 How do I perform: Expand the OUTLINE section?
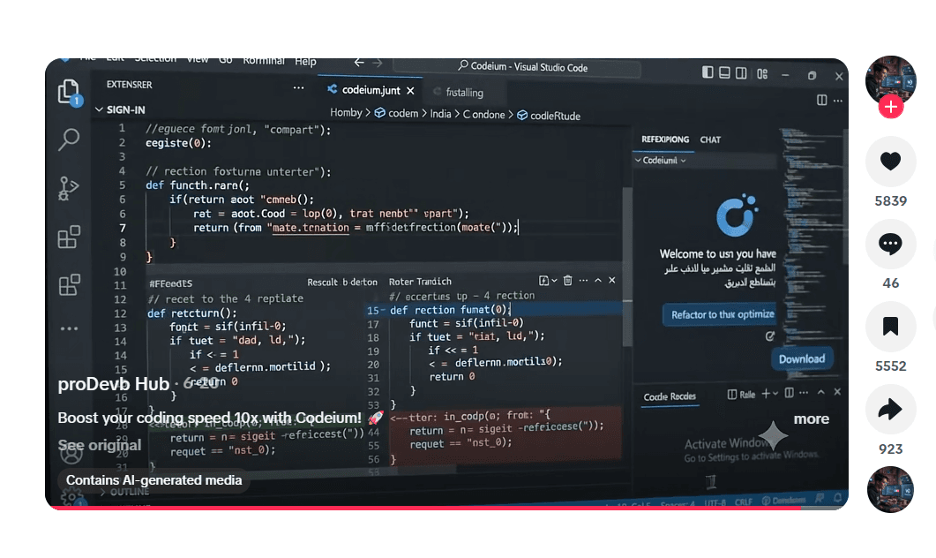point(124,492)
